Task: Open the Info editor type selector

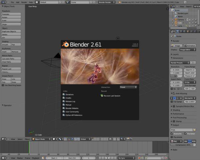Action: click(3, 2)
